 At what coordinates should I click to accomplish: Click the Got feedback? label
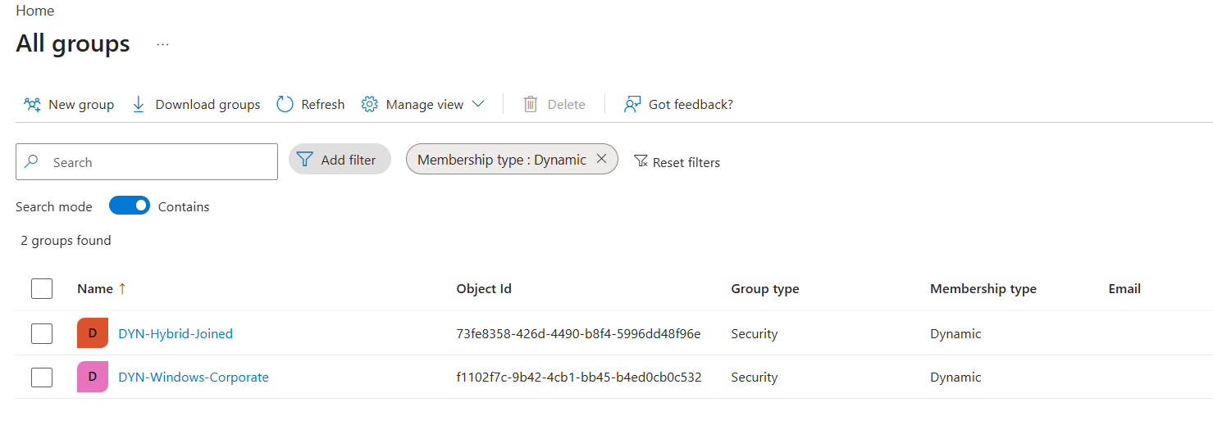point(691,104)
